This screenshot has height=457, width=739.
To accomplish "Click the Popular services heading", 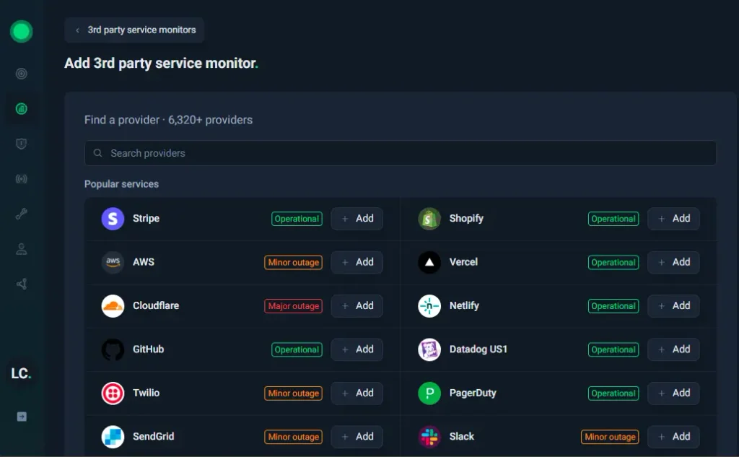I will [x=121, y=184].
